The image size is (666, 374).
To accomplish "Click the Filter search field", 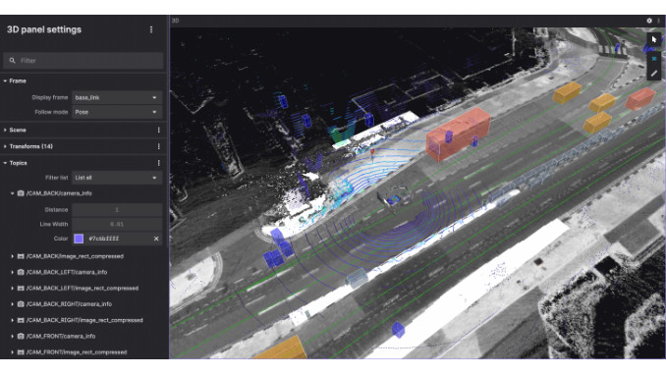I will tap(83, 61).
